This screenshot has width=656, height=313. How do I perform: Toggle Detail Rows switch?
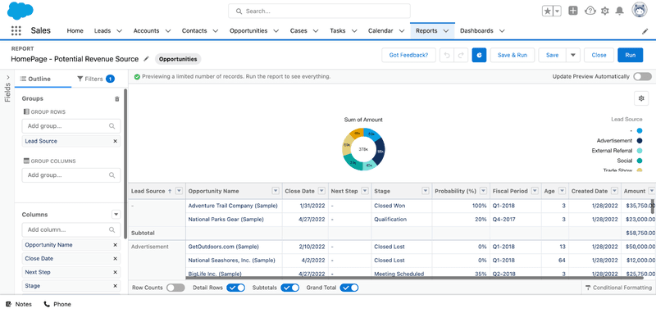tap(235, 288)
